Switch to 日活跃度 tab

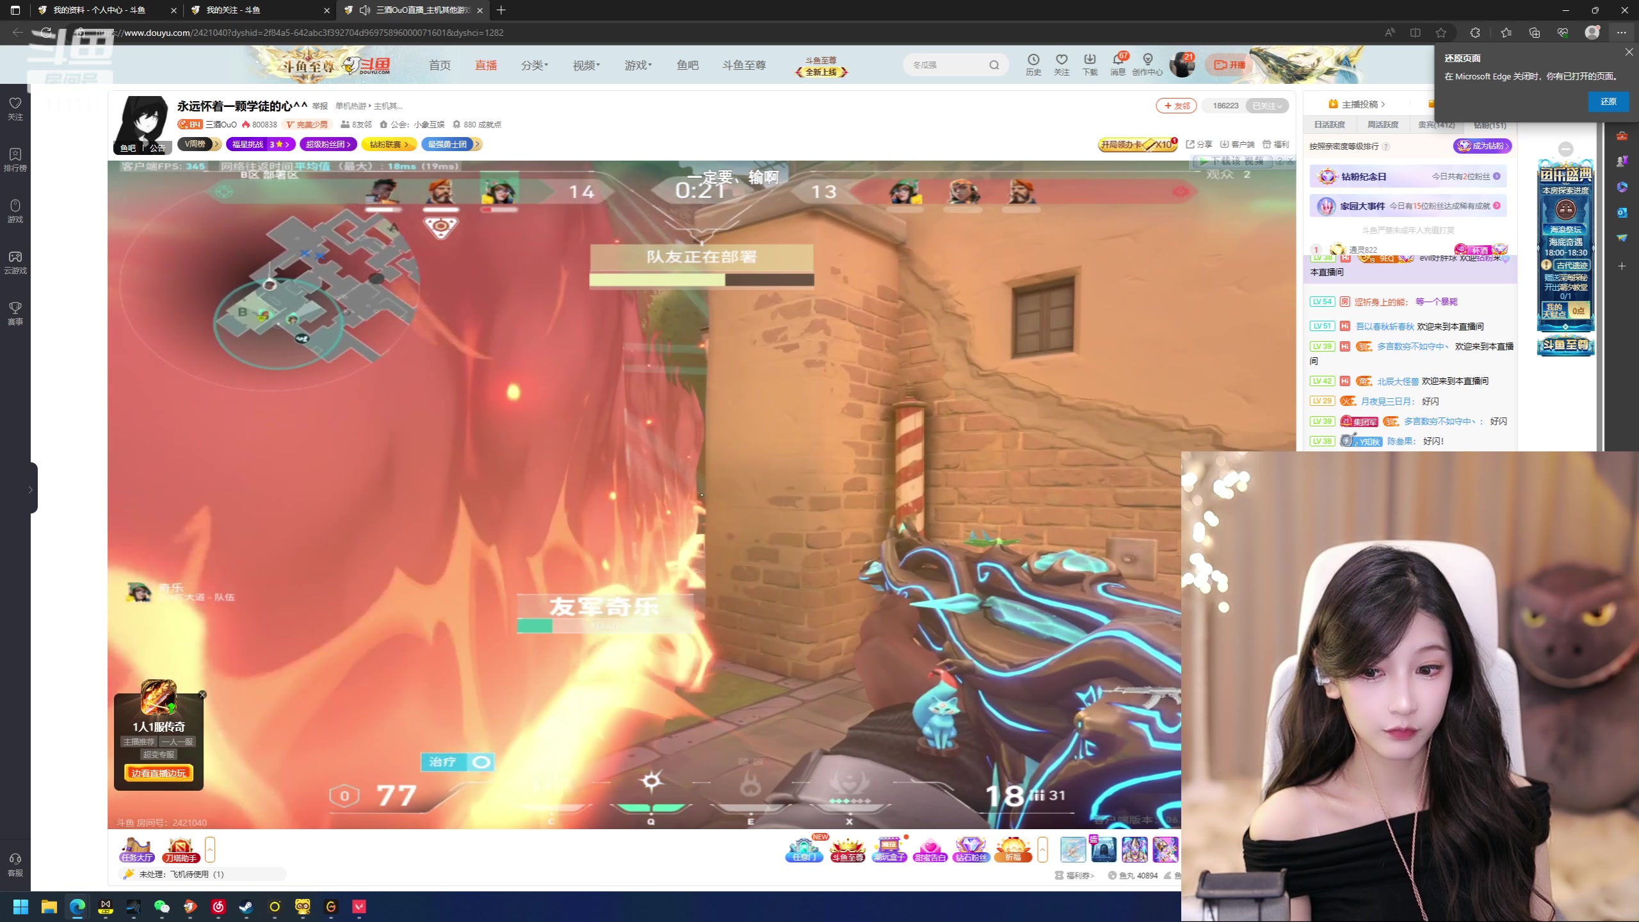[x=1330, y=125]
